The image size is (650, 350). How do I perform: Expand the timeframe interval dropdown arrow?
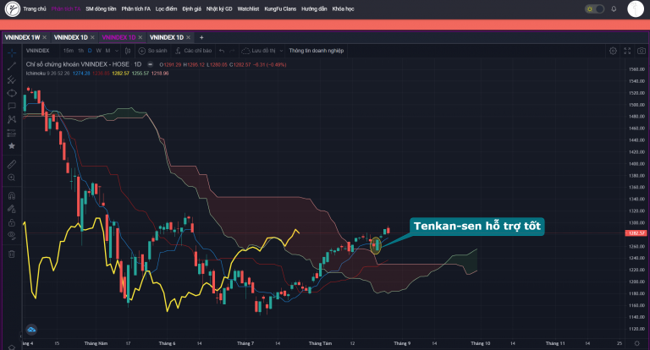pos(117,51)
